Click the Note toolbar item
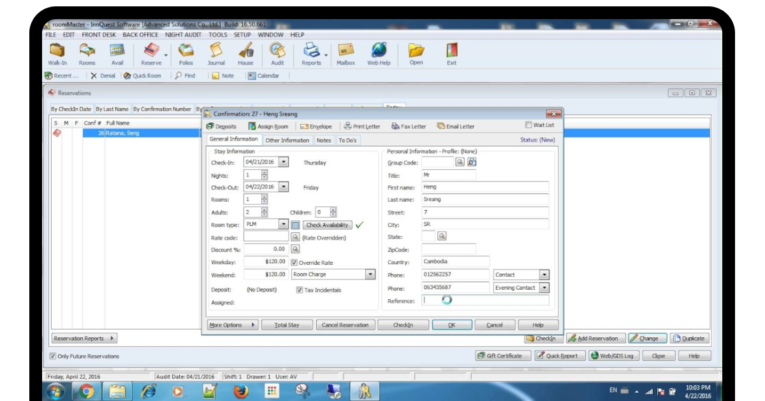Image resolution: width=765 pixels, height=401 pixels. pos(223,76)
